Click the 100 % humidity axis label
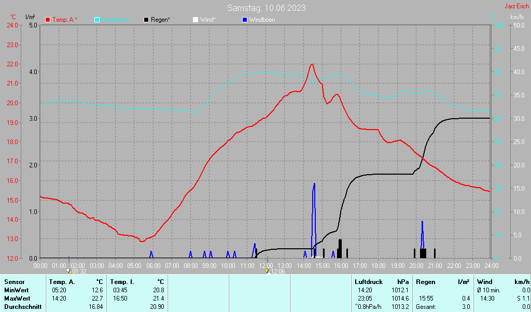 [x=499, y=25]
